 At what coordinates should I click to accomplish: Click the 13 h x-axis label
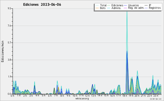tap(93, 96)
